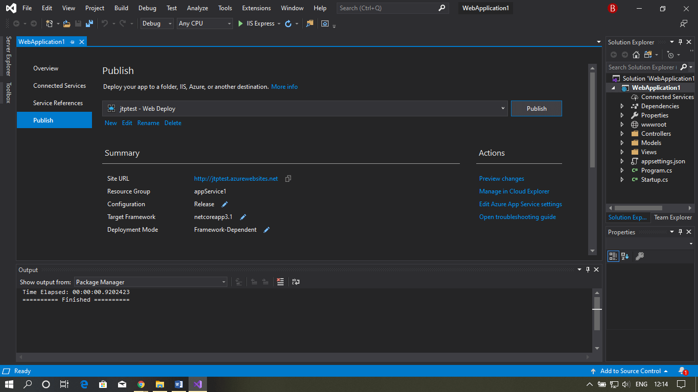Toggle word wrap in Output window
The width and height of the screenshot is (698, 392).
(296, 282)
